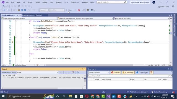This screenshot has width=177, height=99.
Task: Click the Hot Reload flame icon
Action: click(79, 10)
